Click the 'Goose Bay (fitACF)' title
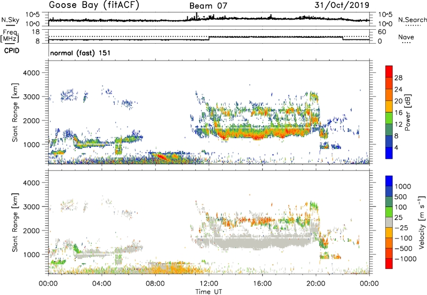This screenshot has height=295, width=427. tap(94, 5)
